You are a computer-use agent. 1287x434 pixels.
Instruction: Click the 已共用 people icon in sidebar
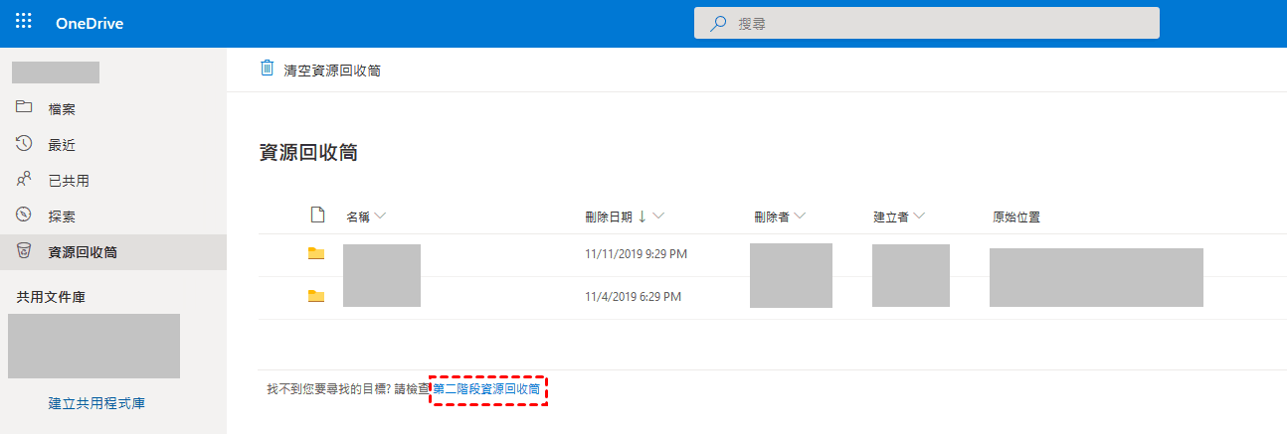coord(25,180)
